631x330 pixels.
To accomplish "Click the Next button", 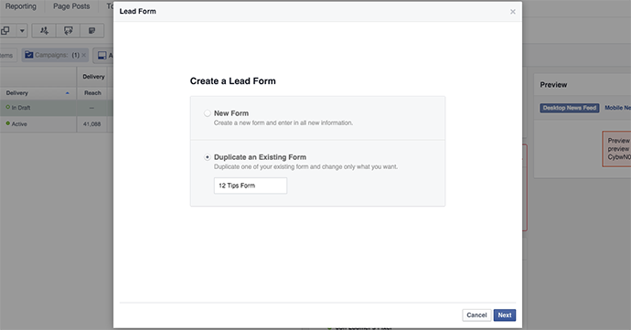I will [x=505, y=315].
